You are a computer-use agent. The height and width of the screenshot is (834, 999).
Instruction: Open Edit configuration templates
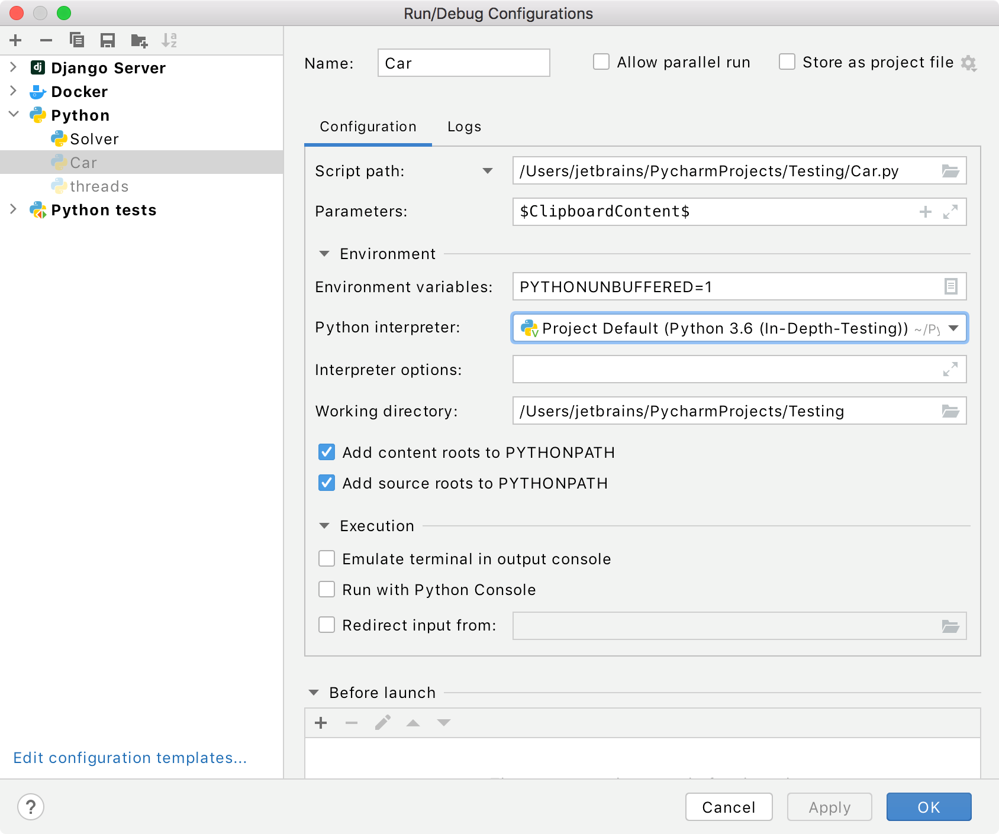(x=130, y=758)
